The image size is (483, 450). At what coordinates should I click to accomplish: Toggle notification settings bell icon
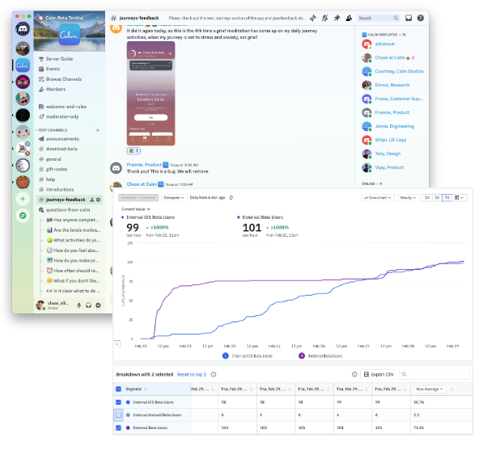[324, 18]
